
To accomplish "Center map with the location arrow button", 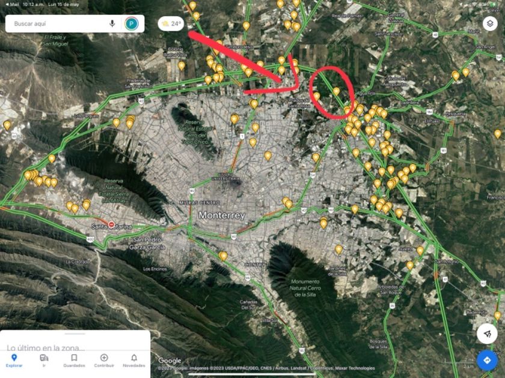I will point(487,334).
